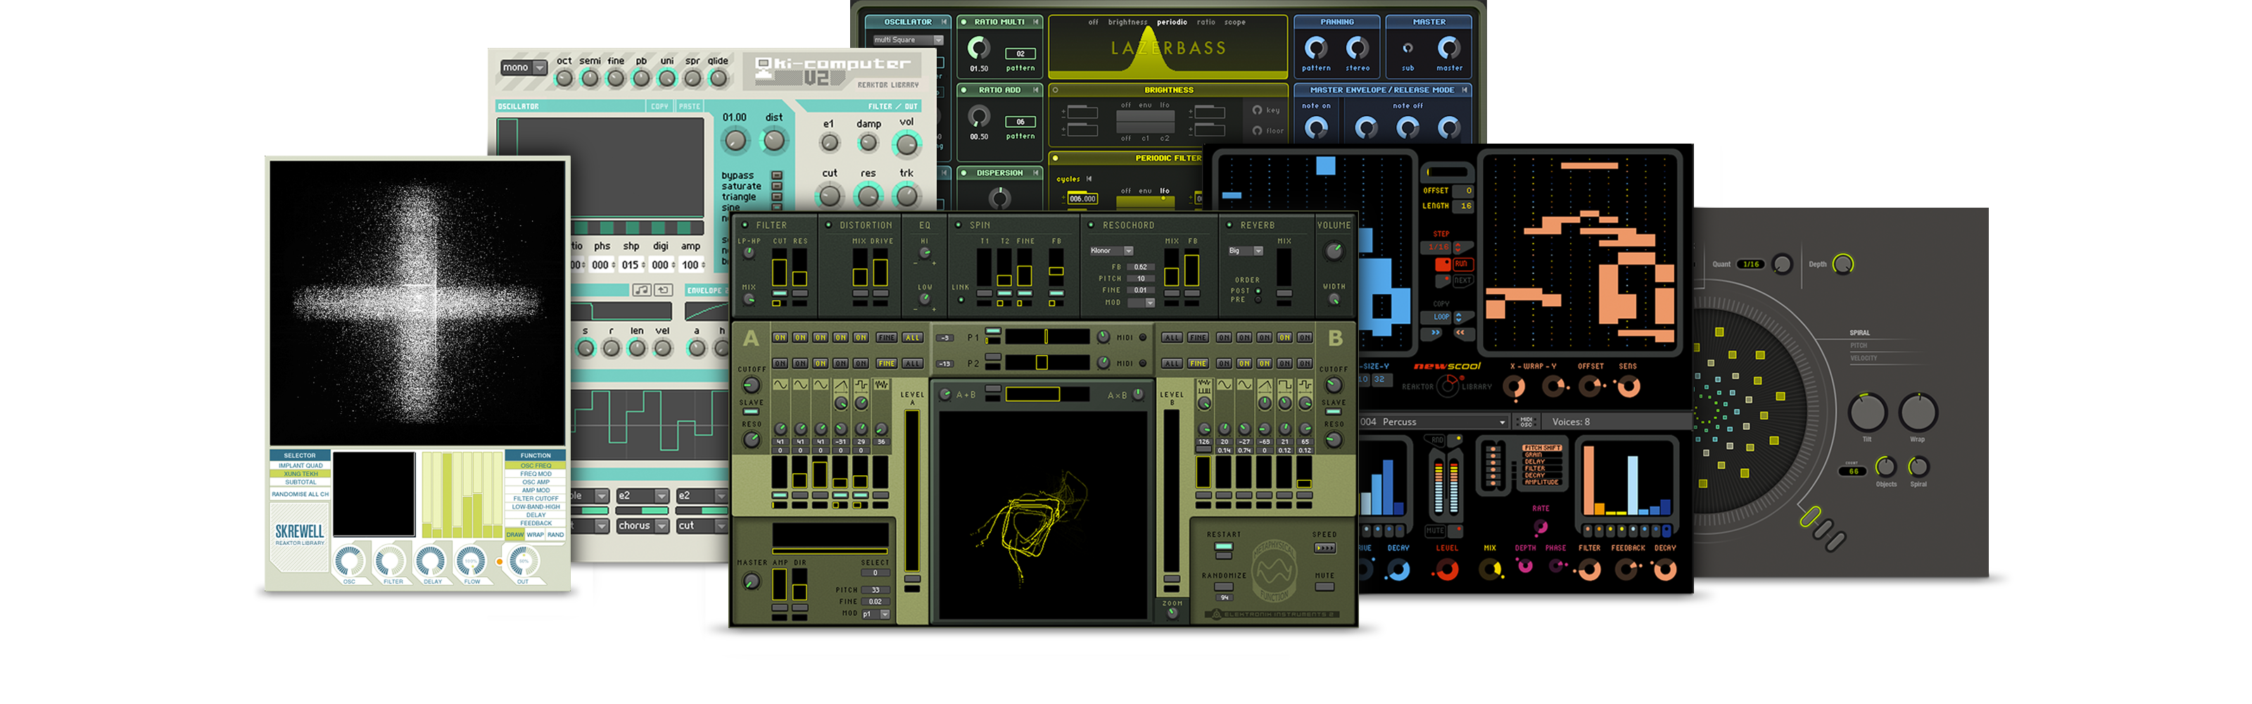Select PRE reverb order radio button
The height and width of the screenshot is (704, 2252).
coord(1258,300)
